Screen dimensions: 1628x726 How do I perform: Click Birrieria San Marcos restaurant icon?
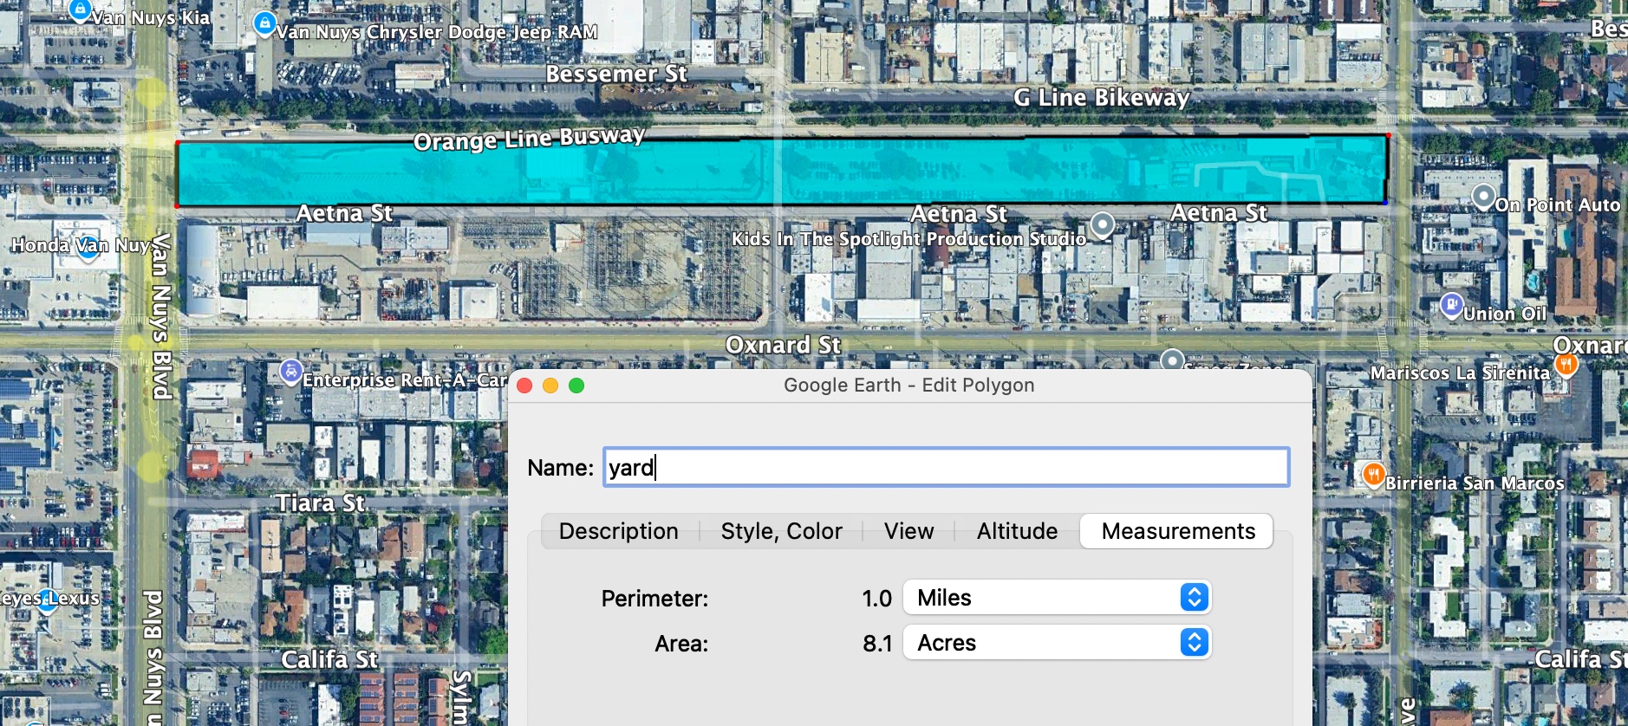click(1373, 474)
